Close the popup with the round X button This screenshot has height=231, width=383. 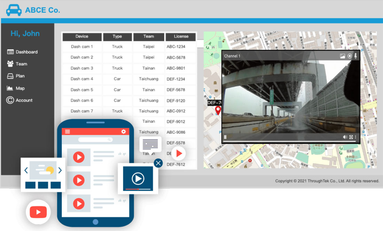(158, 163)
